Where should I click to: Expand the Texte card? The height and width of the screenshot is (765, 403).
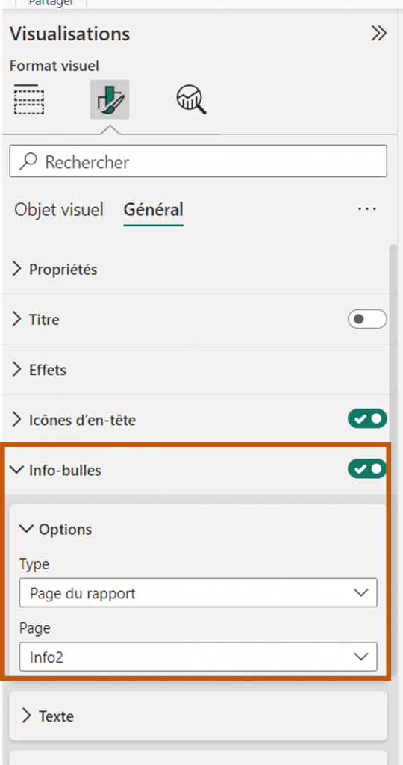[199, 716]
